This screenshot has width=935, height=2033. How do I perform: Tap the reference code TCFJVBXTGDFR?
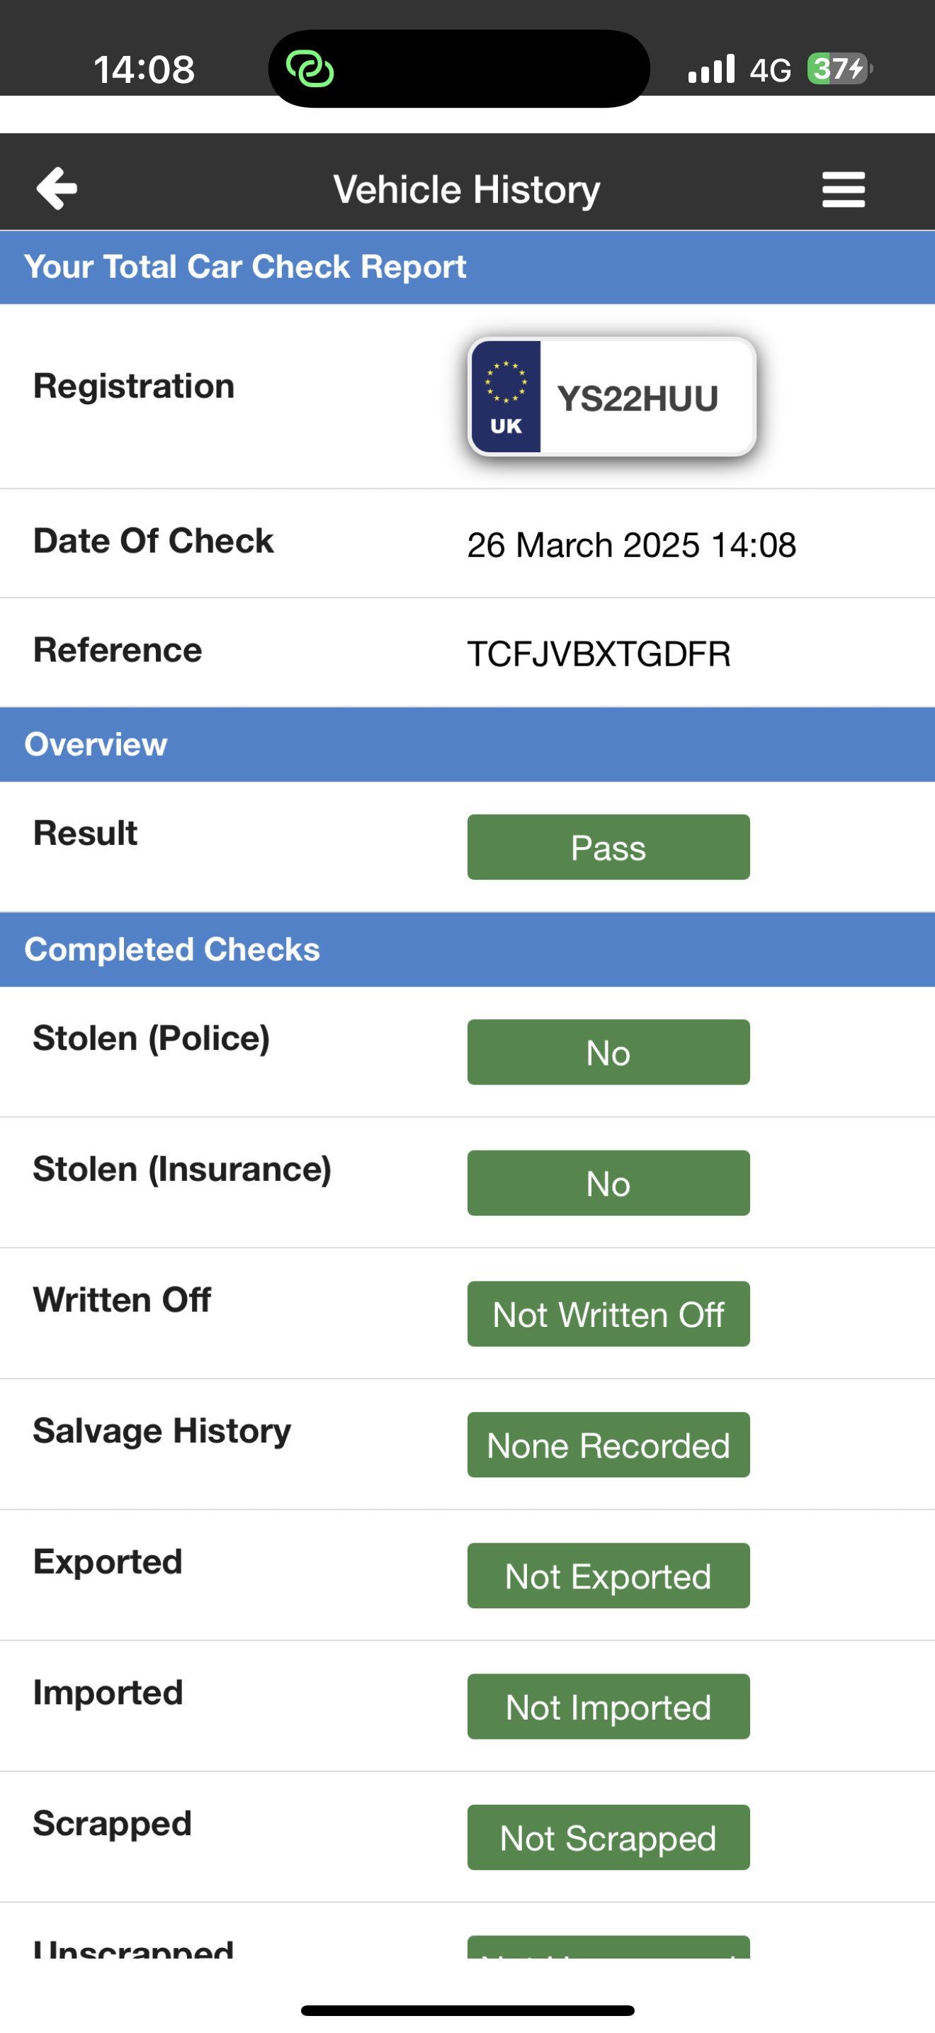click(599, 654)
